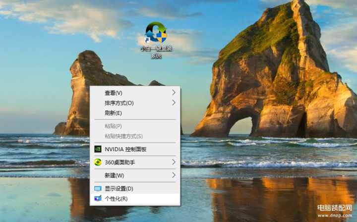This screenshot has width=357, height=222.
Task: Expand the 360桌面助手 submenu arrow
Action: [174, 162]
